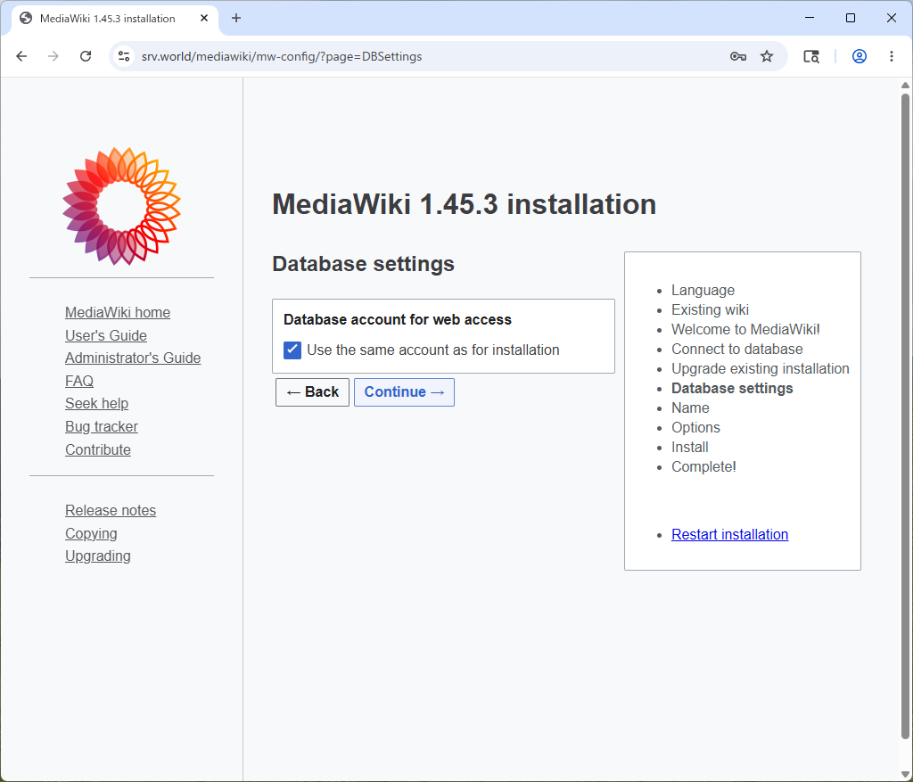Open site information icon in address bar
Screen dimensions: 913x782
(x=124, y=56)
